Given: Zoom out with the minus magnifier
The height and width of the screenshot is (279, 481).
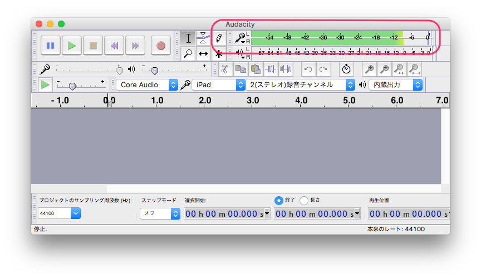Looking at the screenshot, I should [x=384, y=69].
